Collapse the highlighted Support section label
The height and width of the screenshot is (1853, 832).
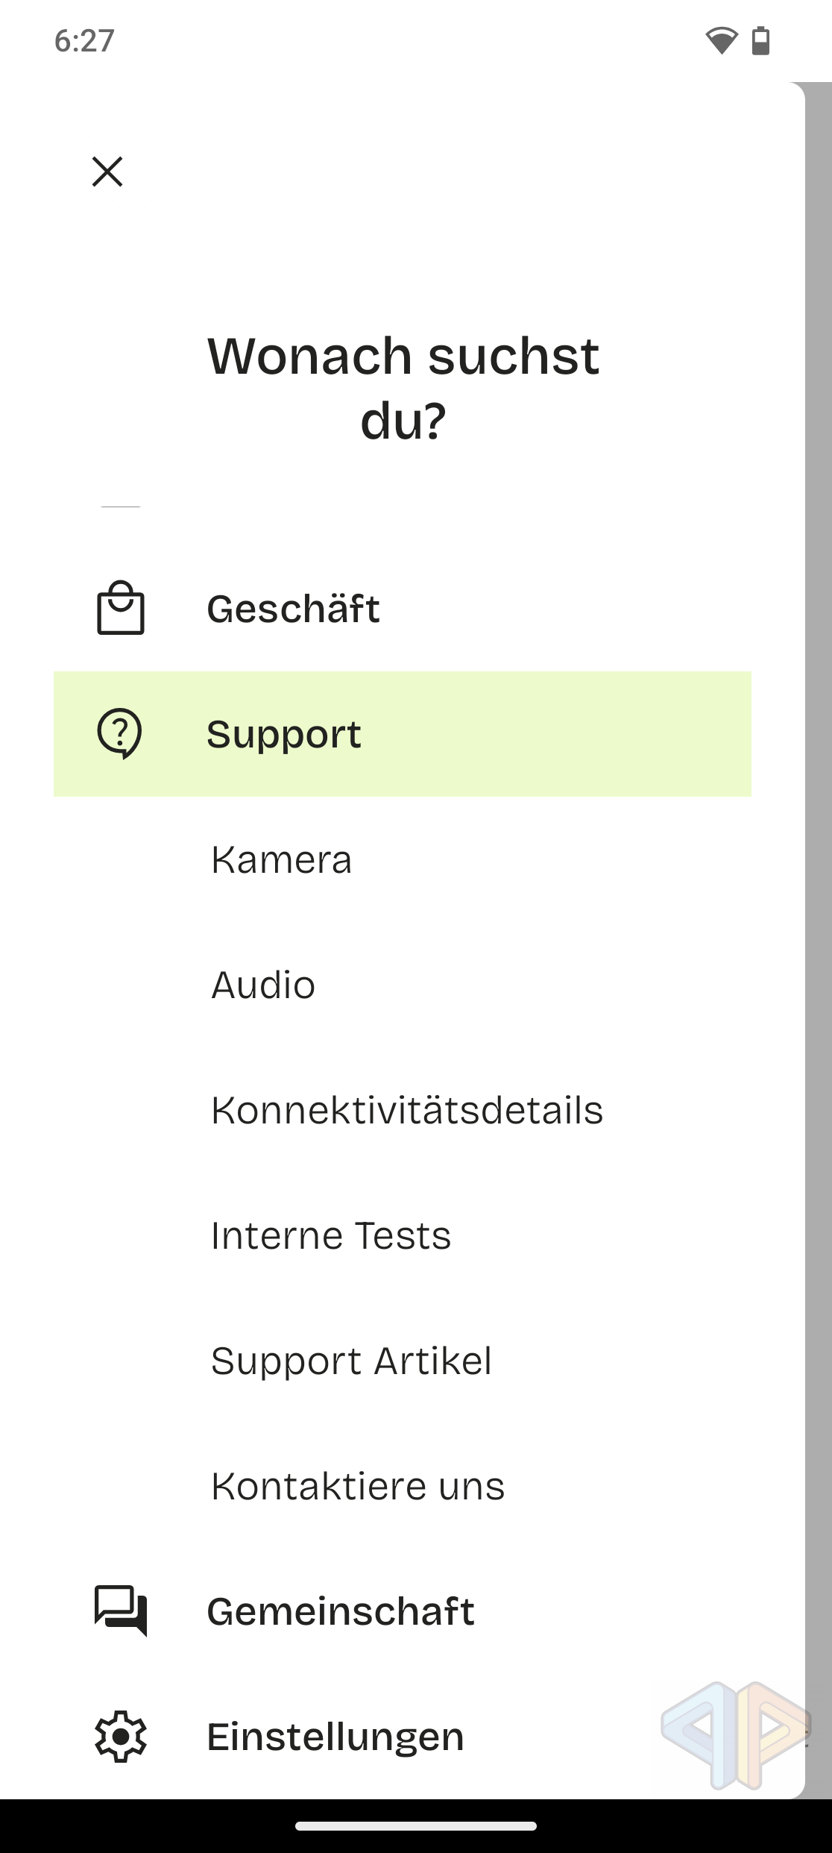tap(284, 734)
